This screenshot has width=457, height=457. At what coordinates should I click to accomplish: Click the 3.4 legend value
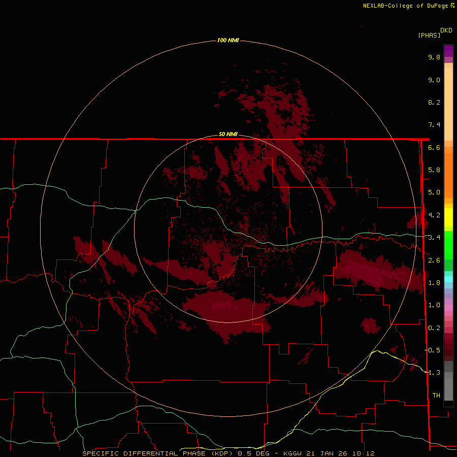click(x=434, y=238)
